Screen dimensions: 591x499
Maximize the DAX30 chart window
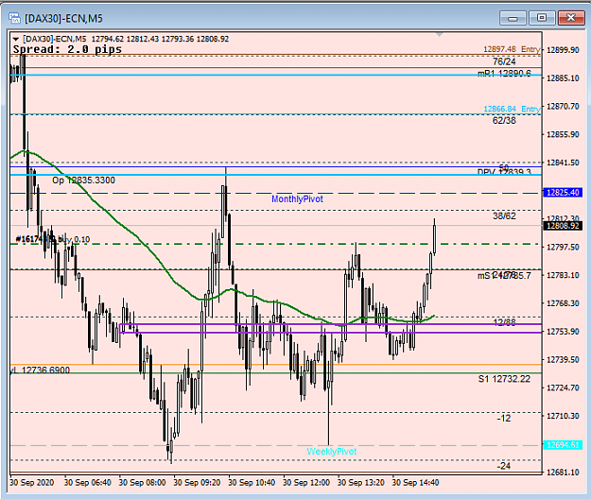click(x=542, y=18)
